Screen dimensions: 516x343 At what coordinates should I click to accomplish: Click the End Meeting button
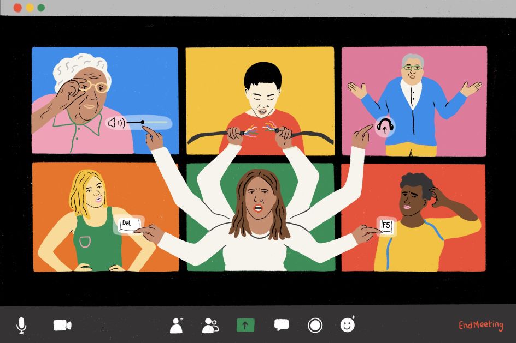tap(480, 326)
